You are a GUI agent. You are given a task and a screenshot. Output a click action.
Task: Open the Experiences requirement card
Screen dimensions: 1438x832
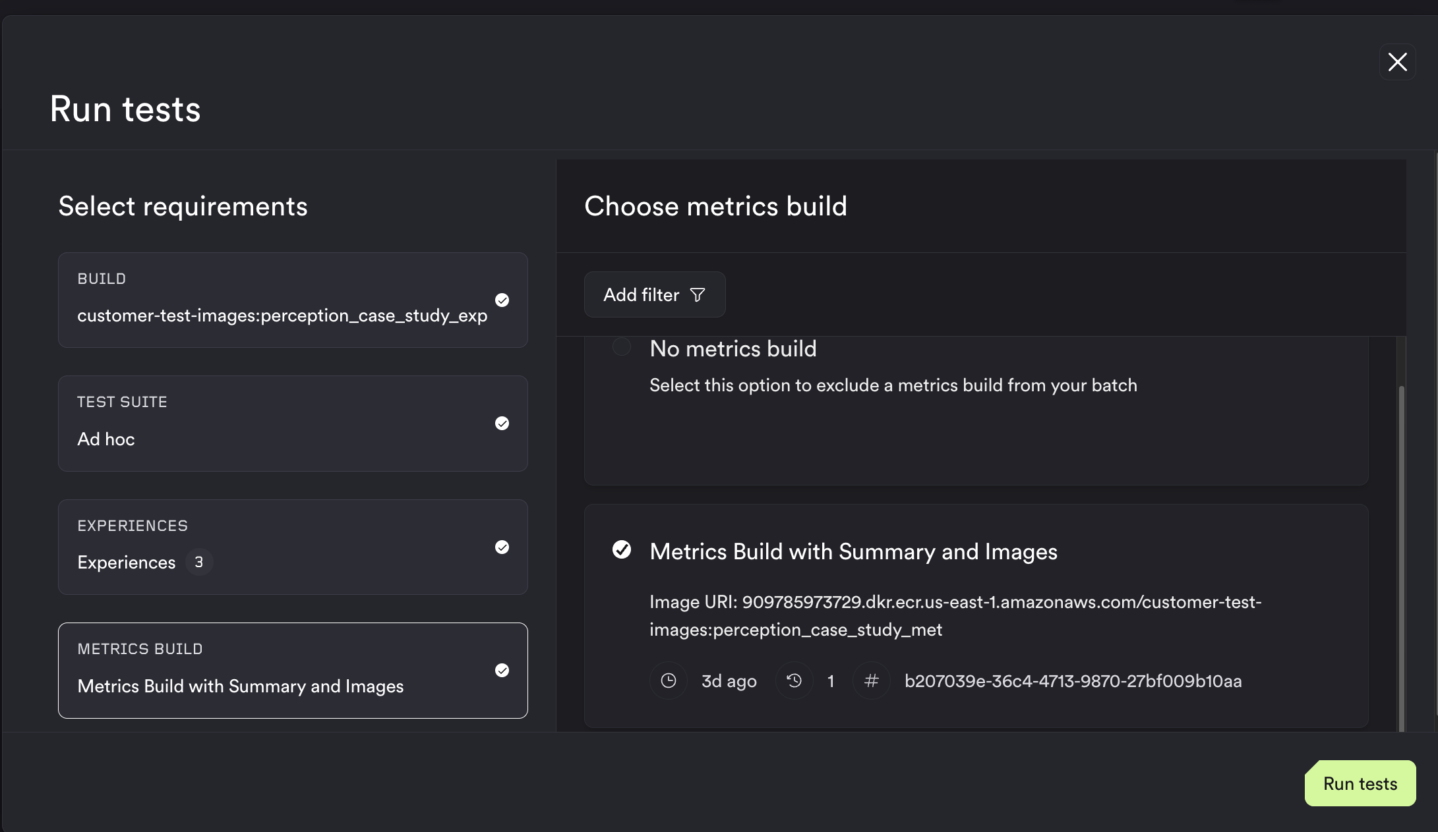[293, 547]
